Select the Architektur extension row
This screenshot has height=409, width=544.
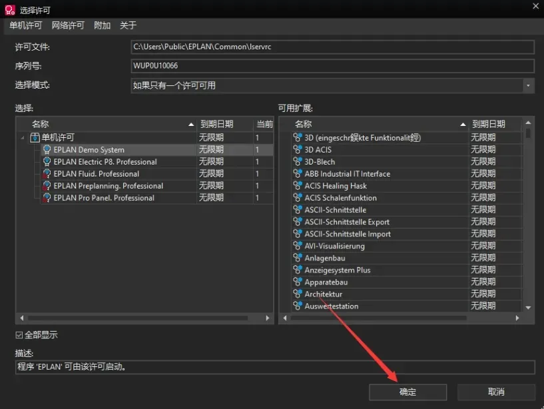(407, 294)
